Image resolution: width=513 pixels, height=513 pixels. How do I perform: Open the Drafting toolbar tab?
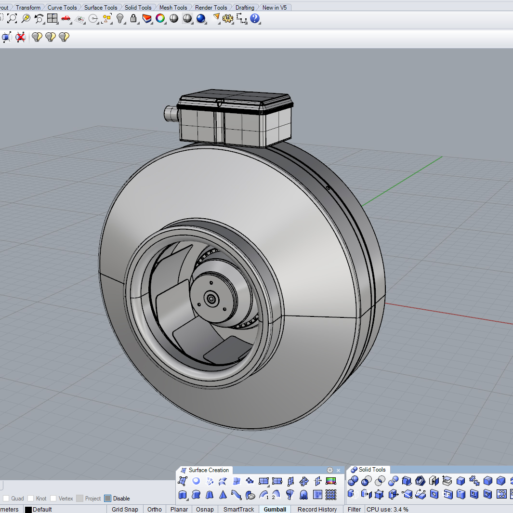click(x=245, y=7)
